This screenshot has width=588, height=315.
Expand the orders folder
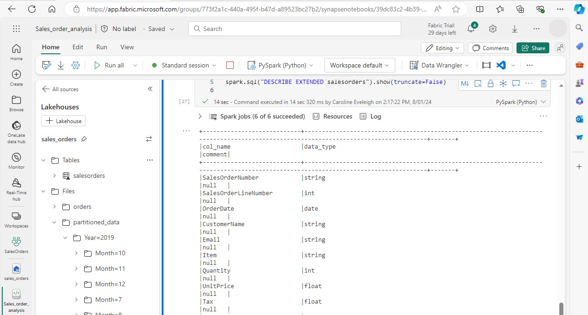click(55, 207)
